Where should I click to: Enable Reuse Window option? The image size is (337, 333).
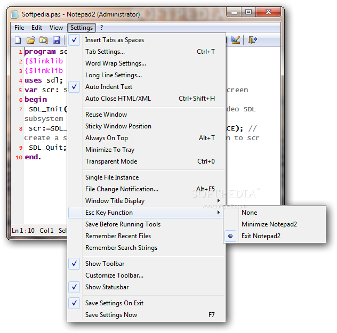tap(147, 115)
